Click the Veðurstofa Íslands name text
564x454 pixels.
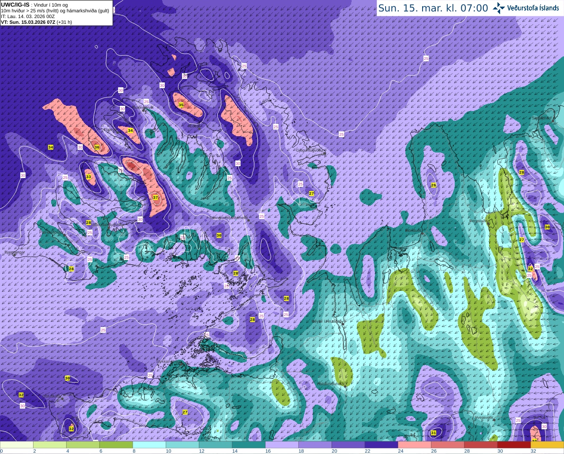pos(533,8)
